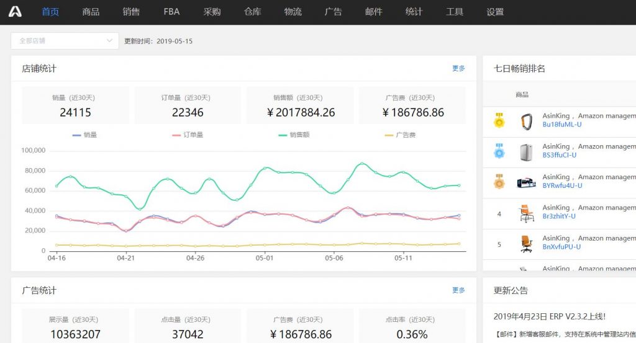The image size is (636, 343).
Task: Click the gold medal first-place icon
Action: coord(499,120)
